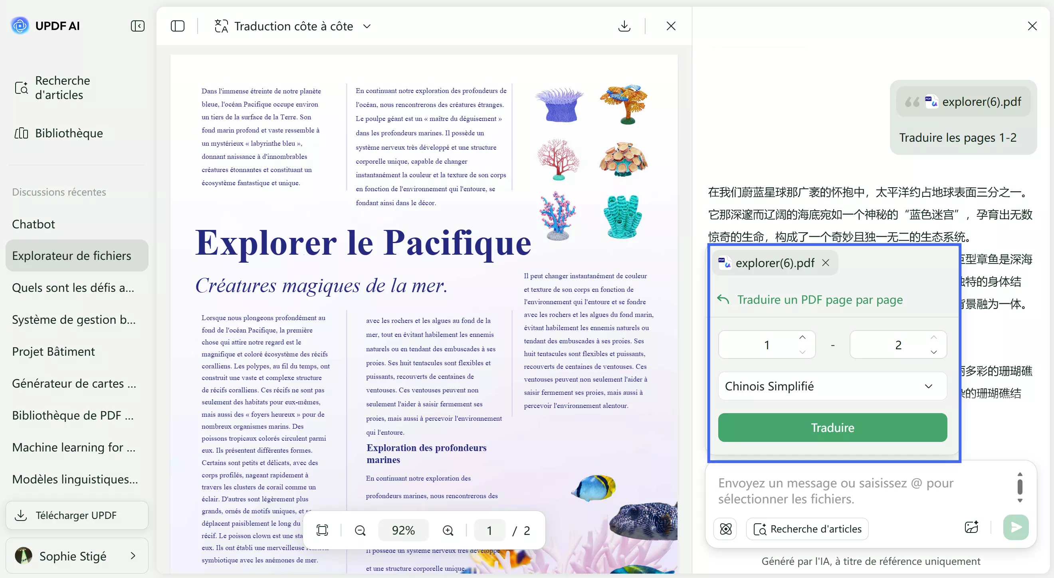Click the current page number field
Image resolution: width=1054 pixels, height=578 pixels.
pos(489,530)
